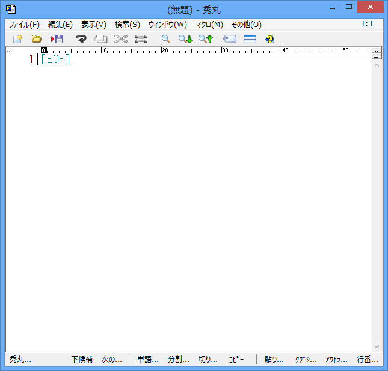This screenshot has width=388, height=371.
Task: Open search with the magnifying glass icon
Action: [165, 39]
